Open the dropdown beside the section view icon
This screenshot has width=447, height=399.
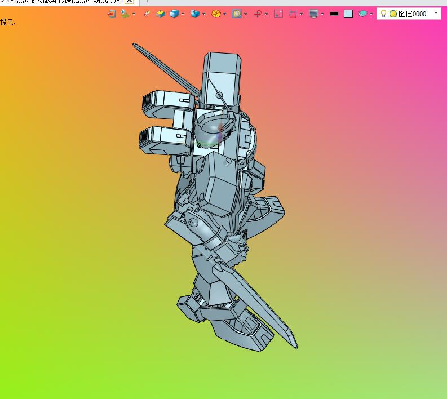tap(302, 14)
